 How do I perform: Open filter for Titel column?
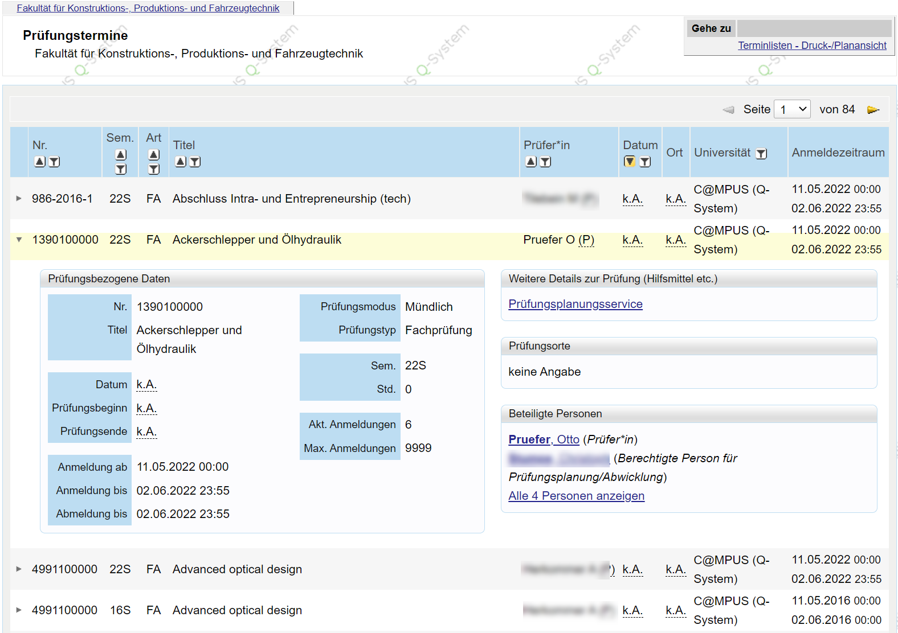pos(195,162)
